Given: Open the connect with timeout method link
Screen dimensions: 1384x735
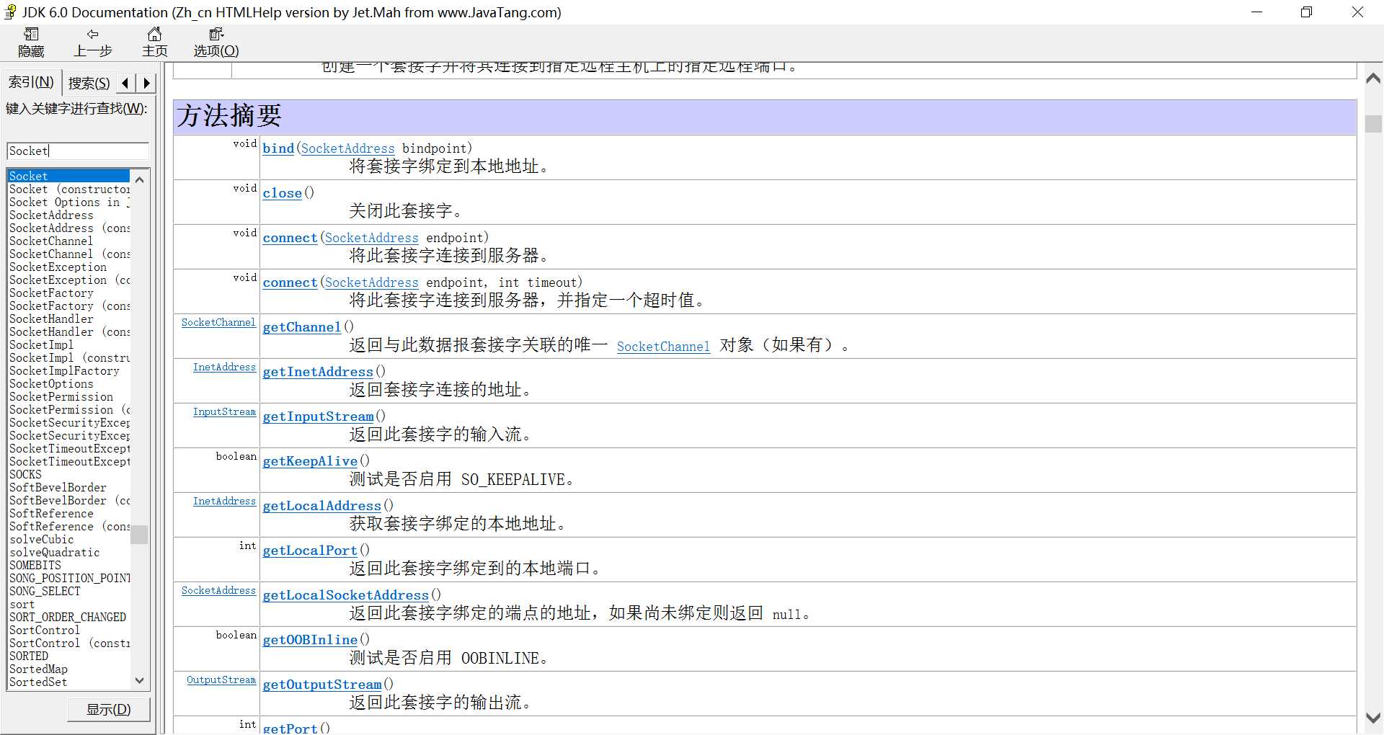Looking at the screenshot, I should [290, 282].
